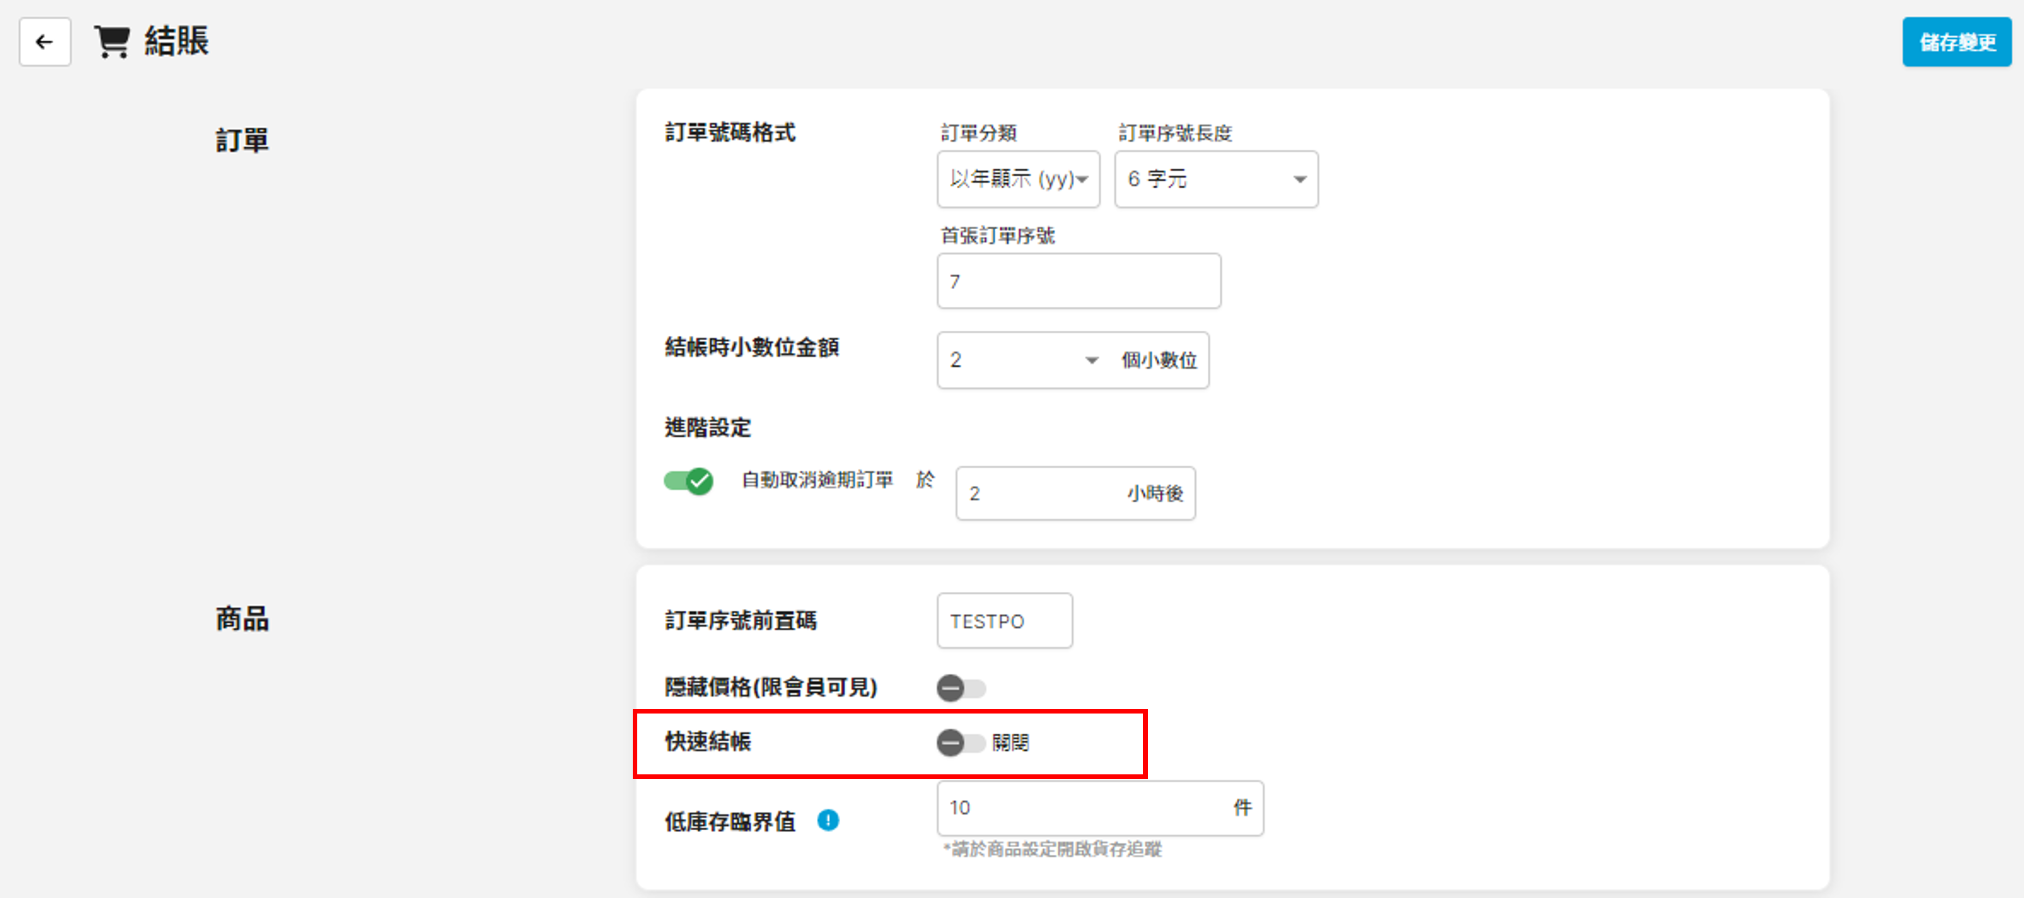Click the 關閉 status label
Screen dimensions: 2024x898
tap(1010, 743)
